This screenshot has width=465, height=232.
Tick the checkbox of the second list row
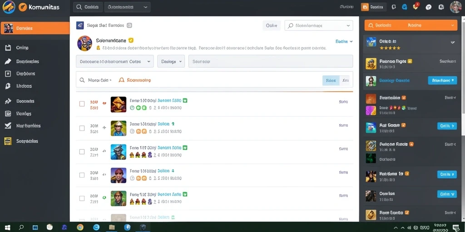click(x=82, y=128)
